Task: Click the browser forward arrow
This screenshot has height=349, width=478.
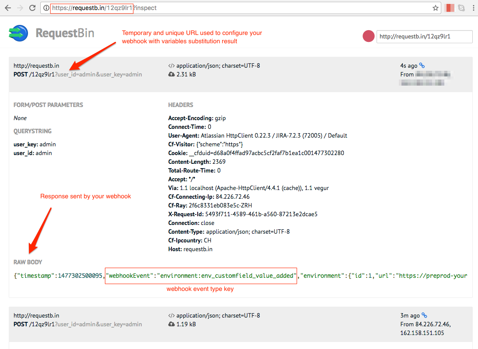Action: coord(20,8)
